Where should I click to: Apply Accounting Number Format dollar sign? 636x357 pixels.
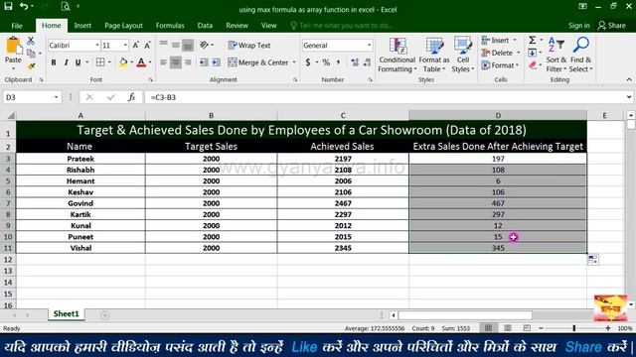(x=308, y=62)
